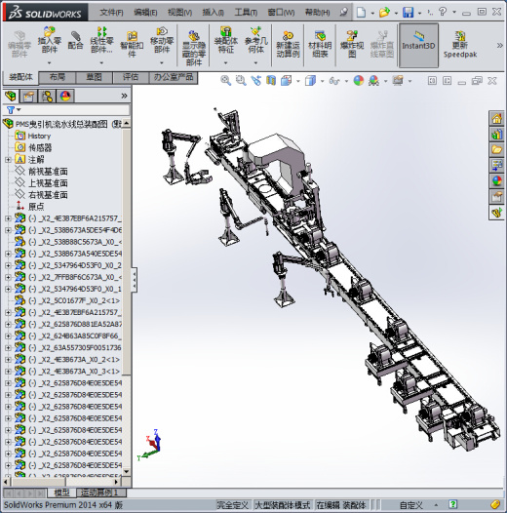The height and width of the screenshot is (513, 507).
Task: Select the 前视基准面 front plane item
Action: pos(48,172)
